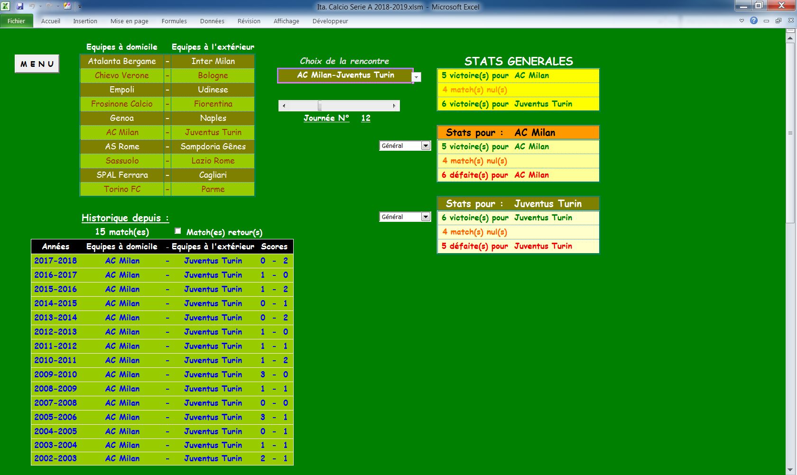797x475 pixels.
Task: Click the Save icon in quick access toolbar
Action: (x=20, y=7)
